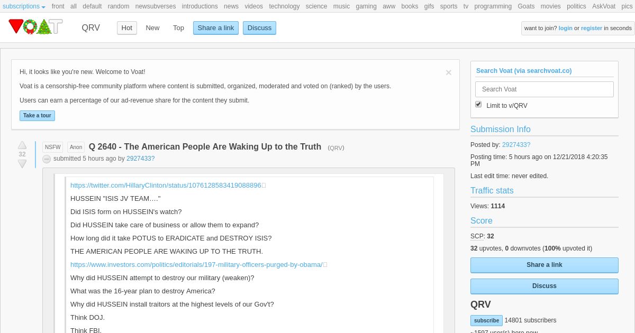Click the Discuss button in header
This screenshot has height=333, width=635.
[259, 28]
